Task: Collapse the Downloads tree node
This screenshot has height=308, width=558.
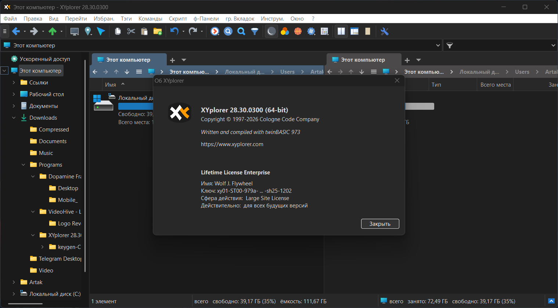Action: (14, 118)
